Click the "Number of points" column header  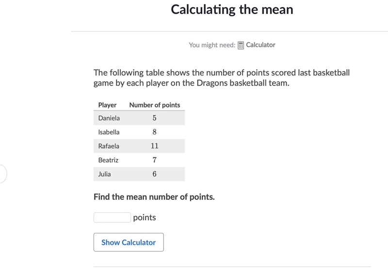[x=155, y=105]
